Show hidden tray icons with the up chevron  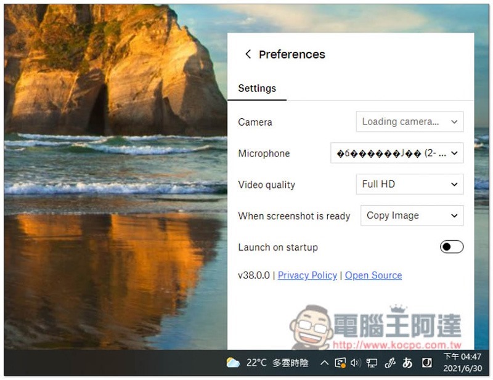pos(324,363)
